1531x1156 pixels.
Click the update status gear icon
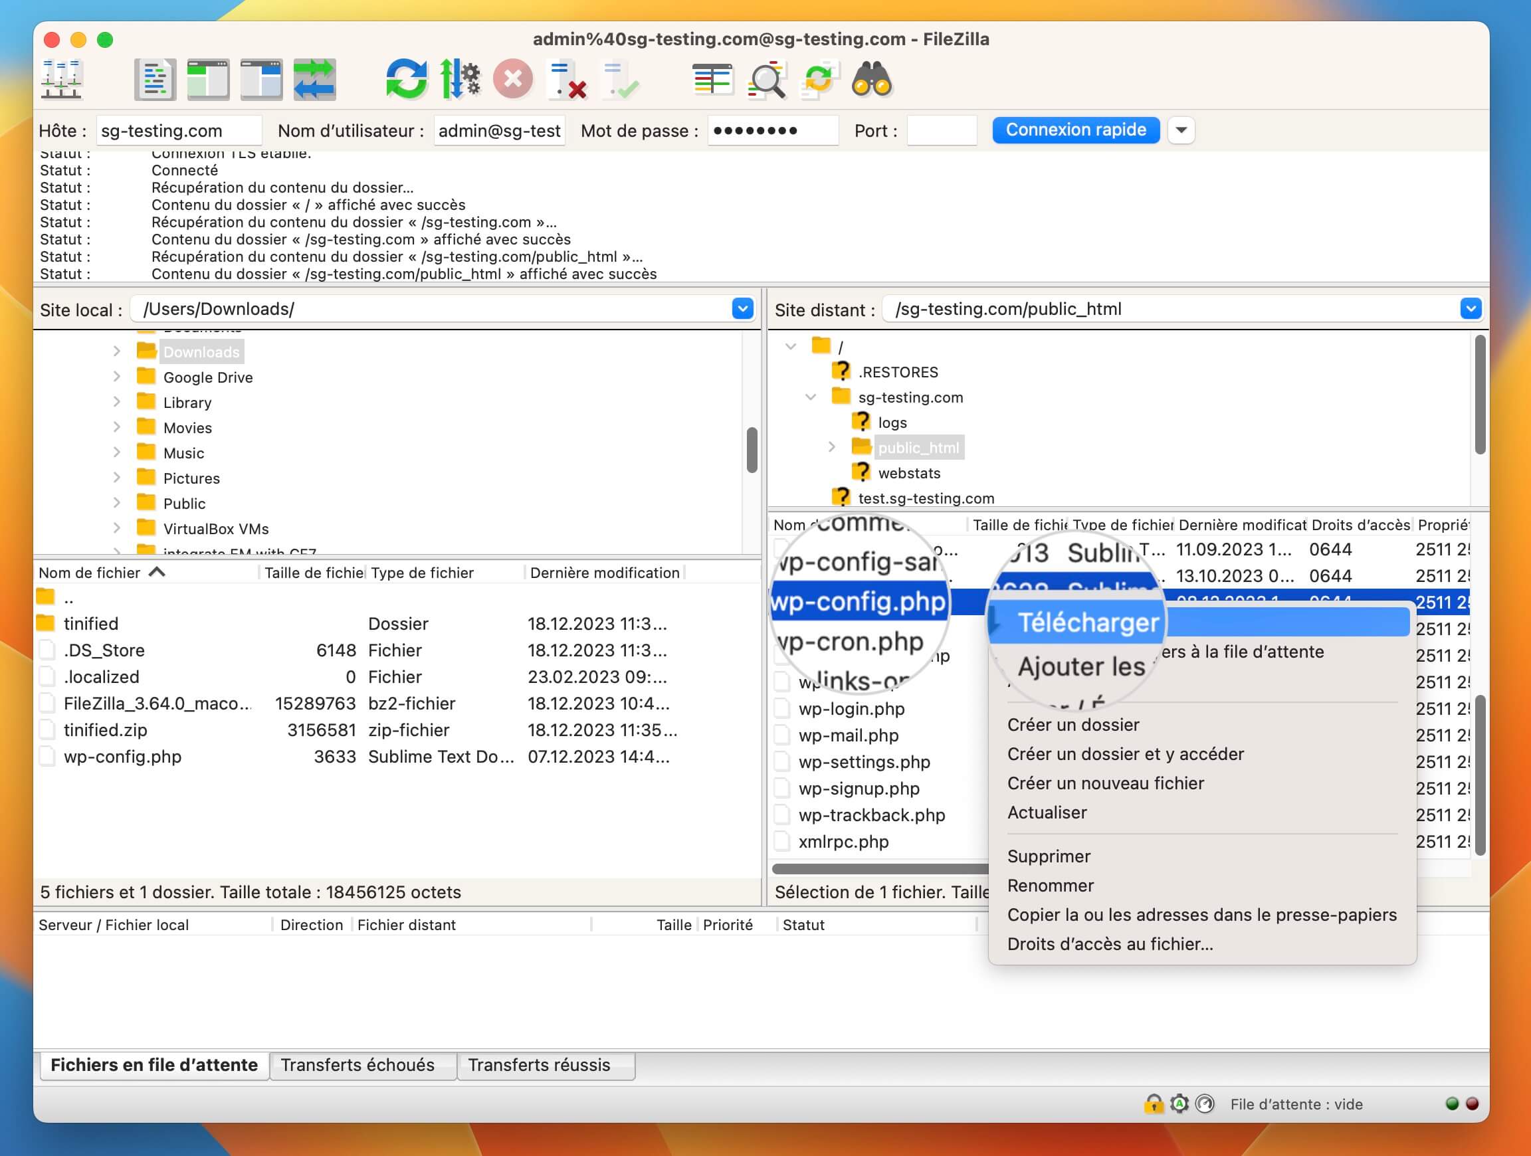coord(1179,1104)
